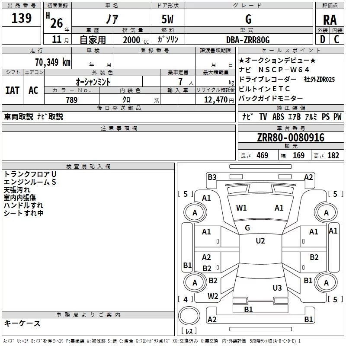
Task: Select the exterior color オーシャンミント field
Action: [93, 82]
